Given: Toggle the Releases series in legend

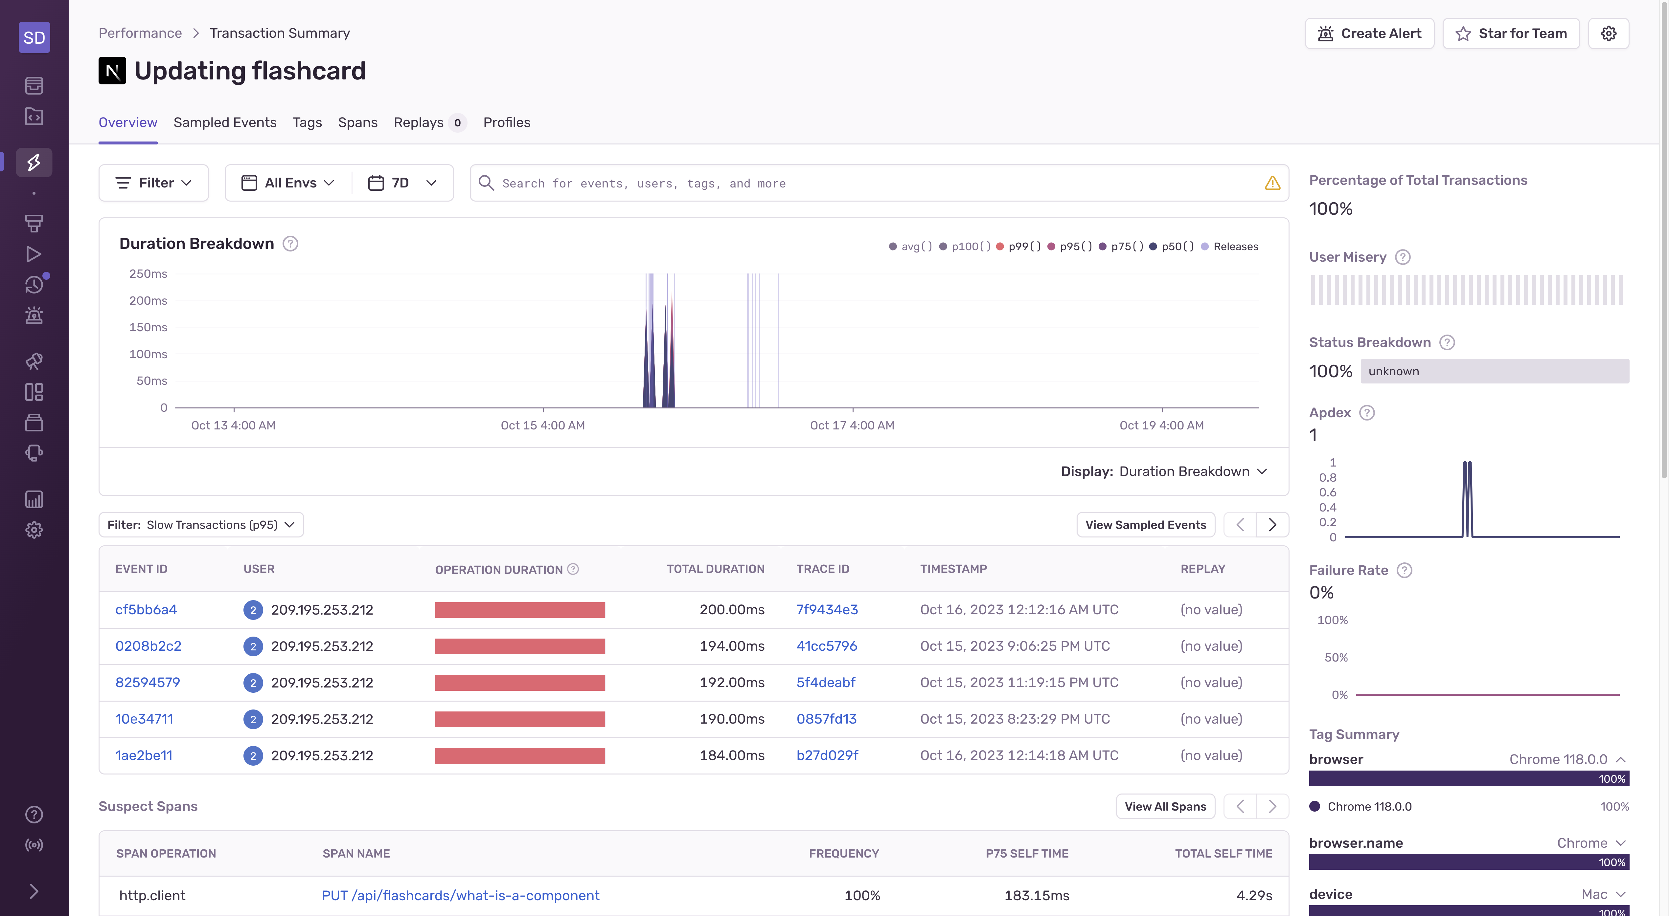Looking at the screenshot, I should click(x=1229, y=247).
